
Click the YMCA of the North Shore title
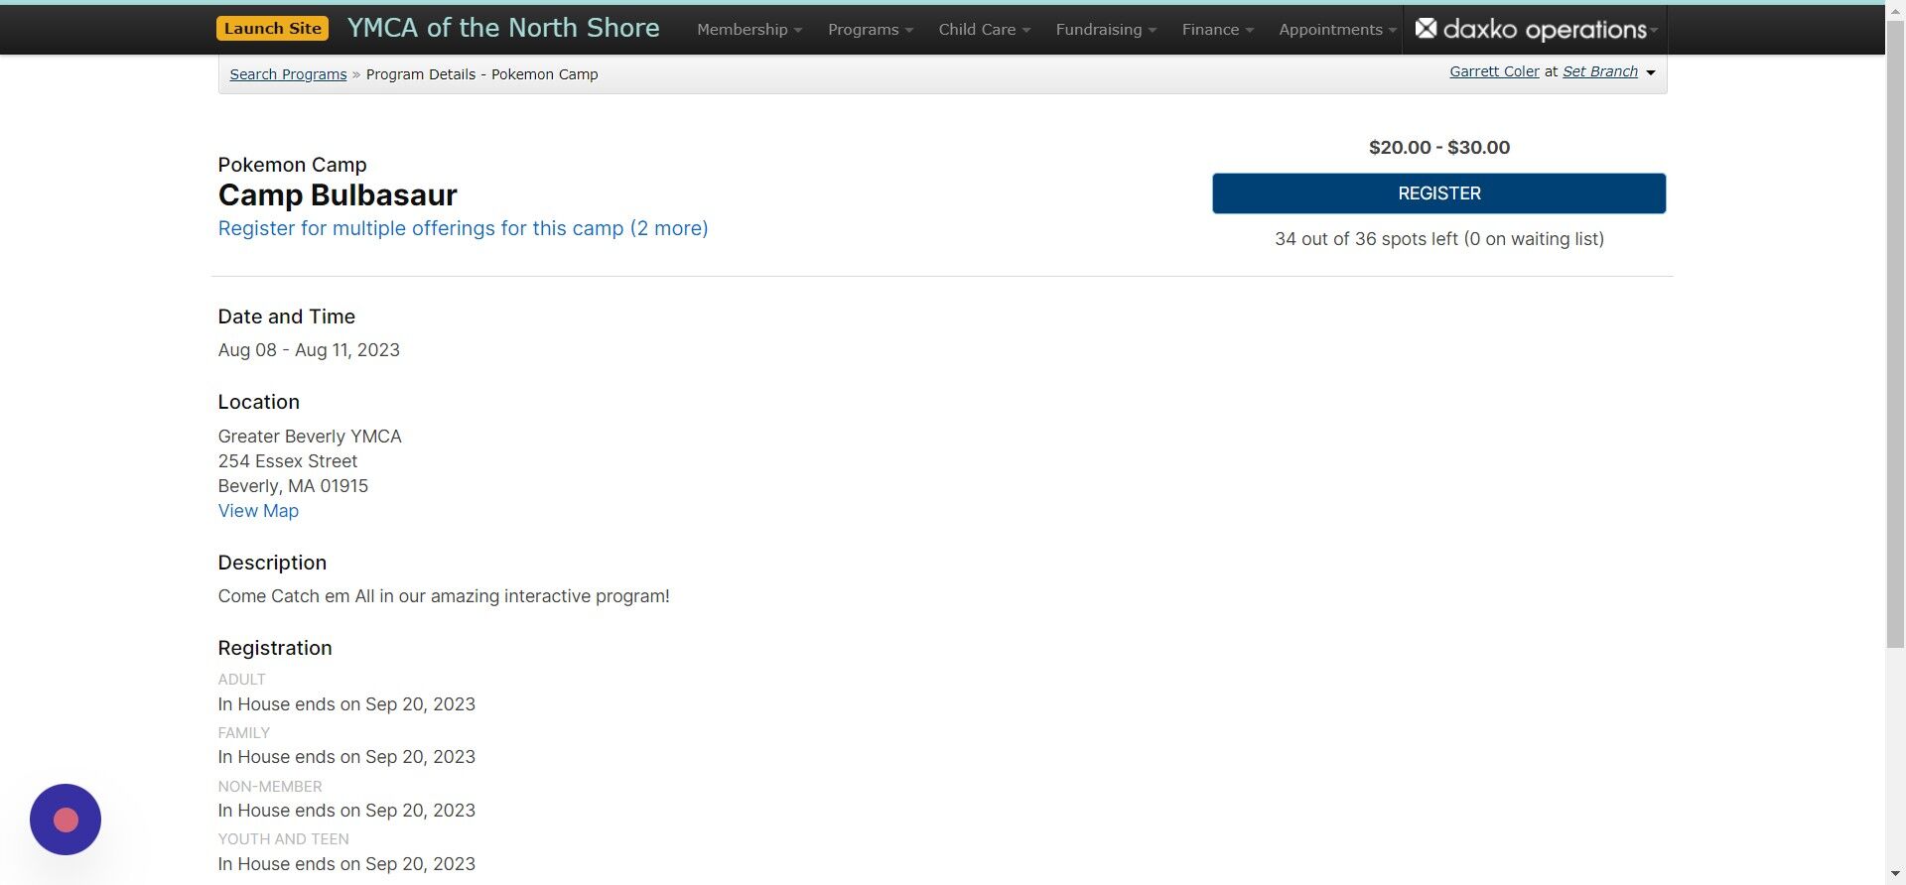tap(503, 28)
